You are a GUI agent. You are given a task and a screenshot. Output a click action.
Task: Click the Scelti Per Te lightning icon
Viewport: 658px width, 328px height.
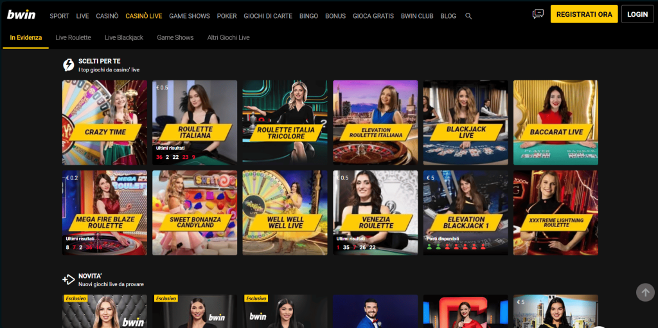click(68, 65)
